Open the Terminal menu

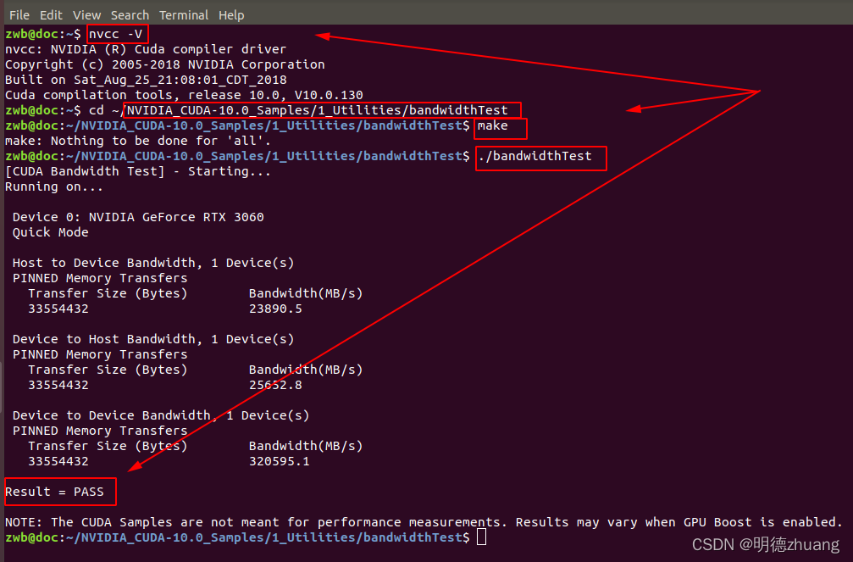184,14
